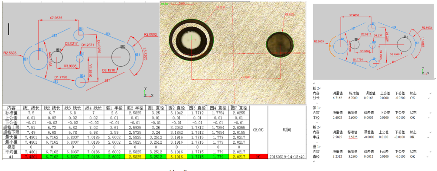
Task: Click the black vertical cursor bar on left drawing
Action: pos(9,29)
